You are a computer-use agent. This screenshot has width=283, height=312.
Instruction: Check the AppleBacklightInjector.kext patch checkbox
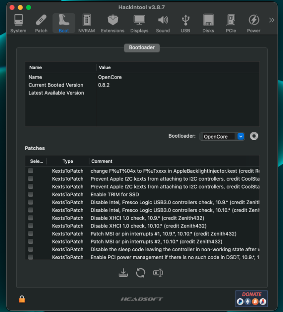pos(31,171)
